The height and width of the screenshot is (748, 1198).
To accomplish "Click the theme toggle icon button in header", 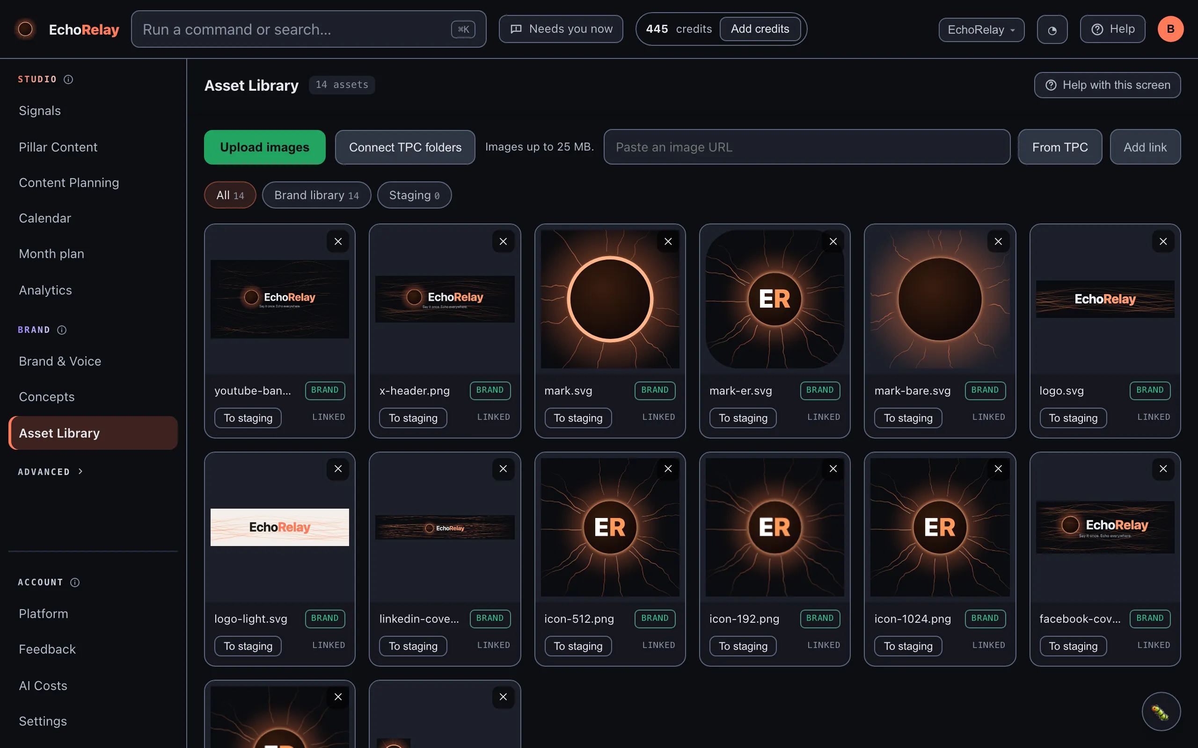I will point(1052,29).
